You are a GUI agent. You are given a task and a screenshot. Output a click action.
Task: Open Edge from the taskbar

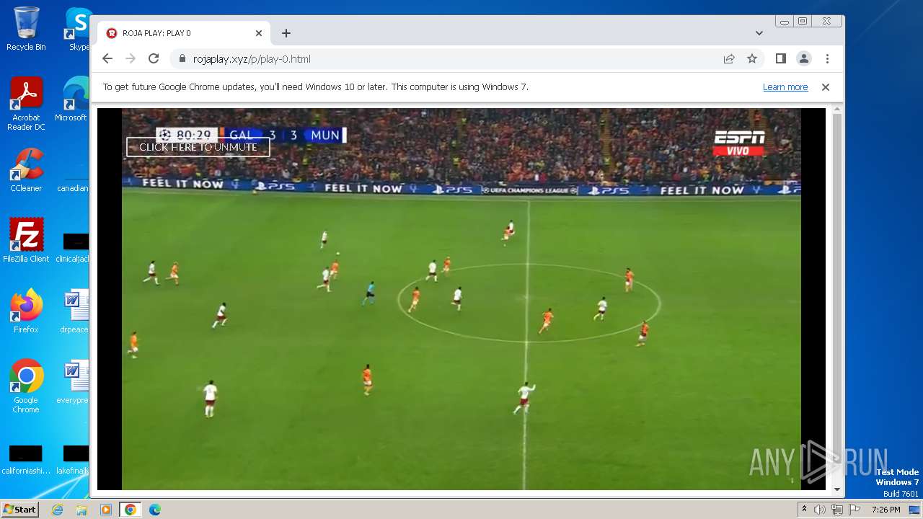coord(155,510)
